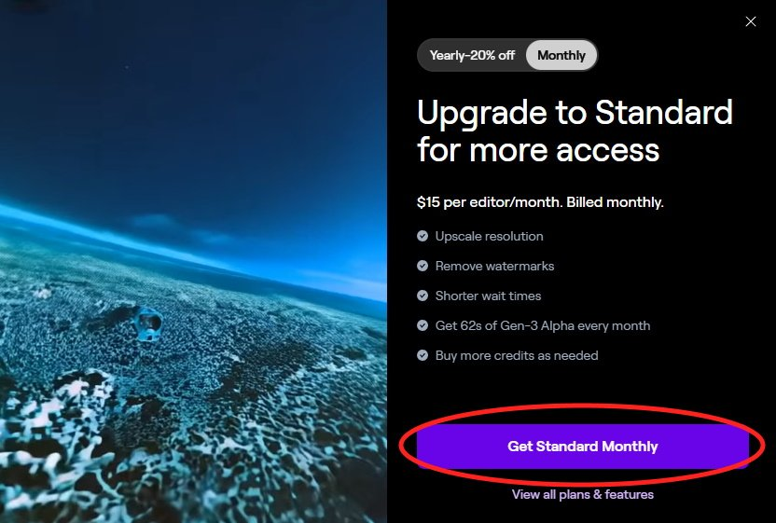776x523 pixels.
Task: Click the Upscale resolution feature text
Action: (x=489, y=236)
